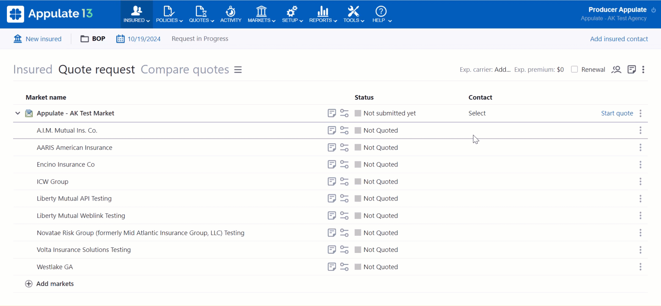
Task: Select contact for Appulate - AK Test Market
Action: [477, 113]
